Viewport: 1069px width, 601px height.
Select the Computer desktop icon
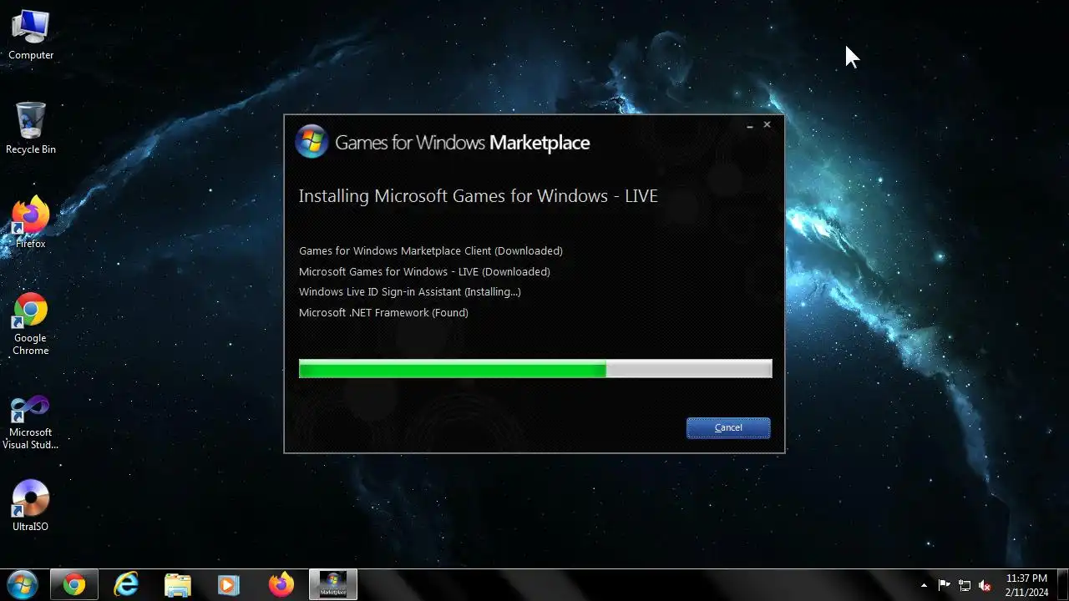tap(31, 35)
